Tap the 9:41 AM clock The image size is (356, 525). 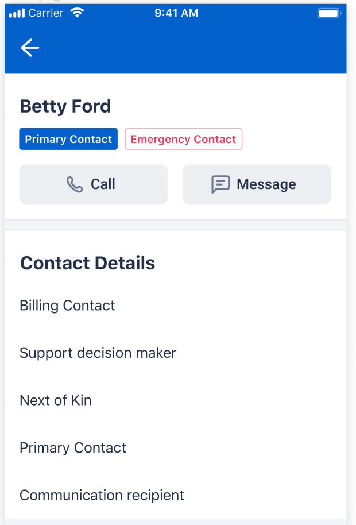coord(176,13)
